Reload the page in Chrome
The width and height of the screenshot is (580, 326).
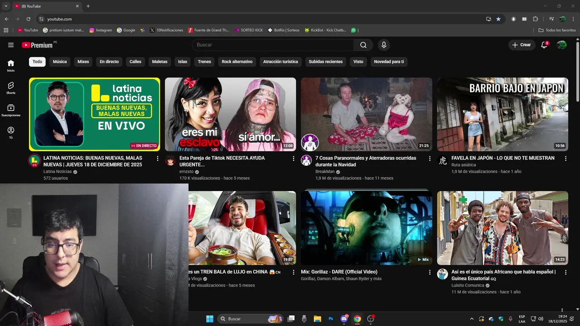tap(28, 19)
